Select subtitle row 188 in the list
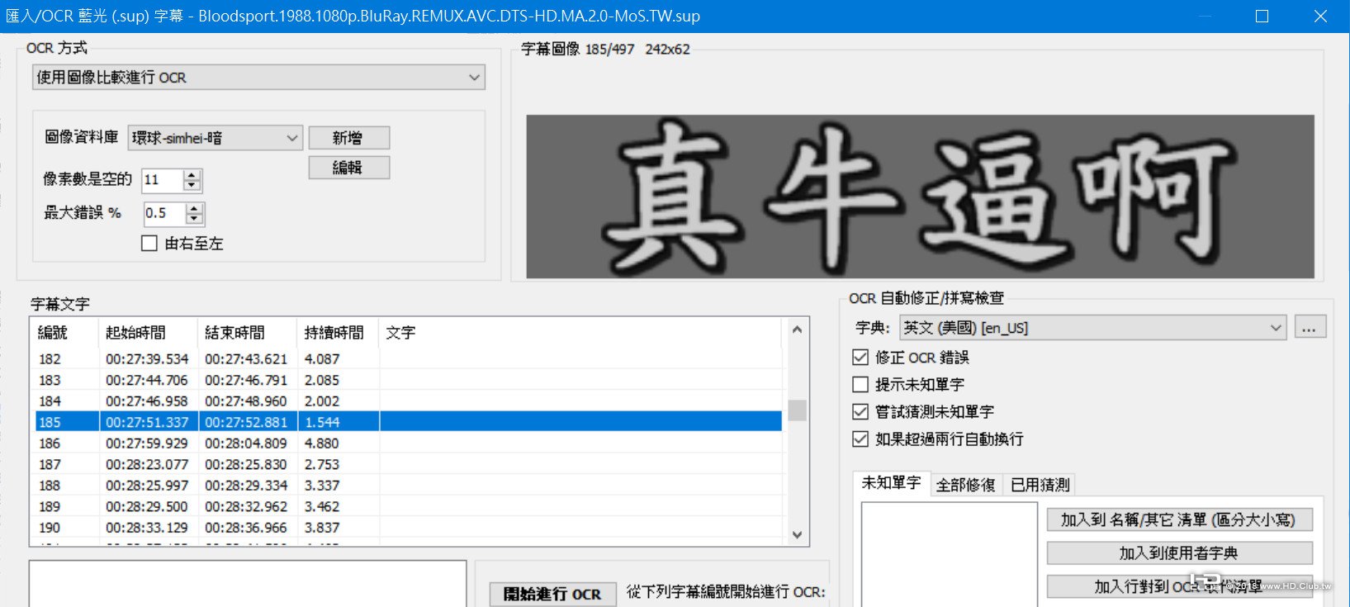Image resolution: width=1350 pixels, height=607 pixels. pyautogui.click(x=409, y=486)
